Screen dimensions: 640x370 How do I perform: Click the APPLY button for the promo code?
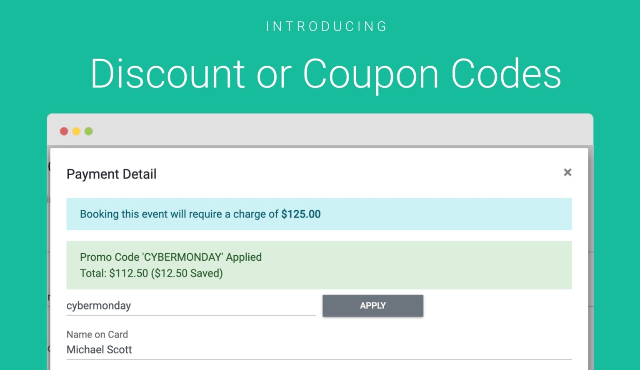(372, 305)
